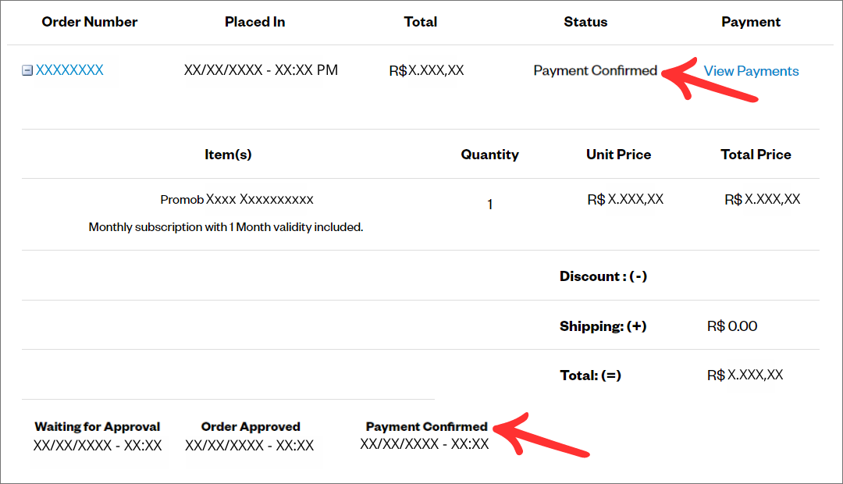This screenshot has height=484, width=843.
Task: Click the Shipping R$ 0.00 amount
Action: 732,326
